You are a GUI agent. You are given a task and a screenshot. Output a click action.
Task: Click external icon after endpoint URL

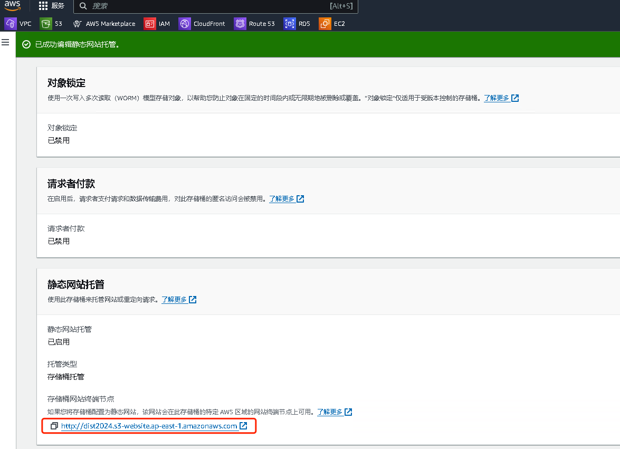pyautogui.click(x=243, y=426)
